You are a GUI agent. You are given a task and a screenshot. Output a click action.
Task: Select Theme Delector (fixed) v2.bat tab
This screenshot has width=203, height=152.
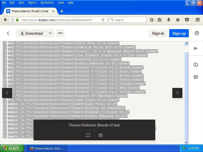pos(30,11)
